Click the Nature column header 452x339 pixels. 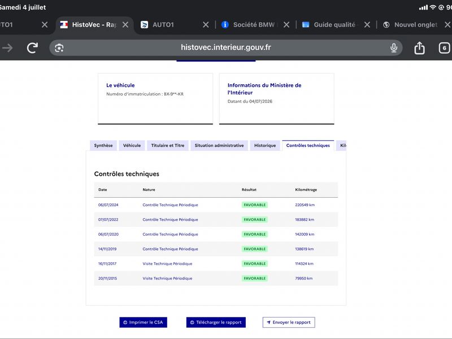(x=149, y=190)
